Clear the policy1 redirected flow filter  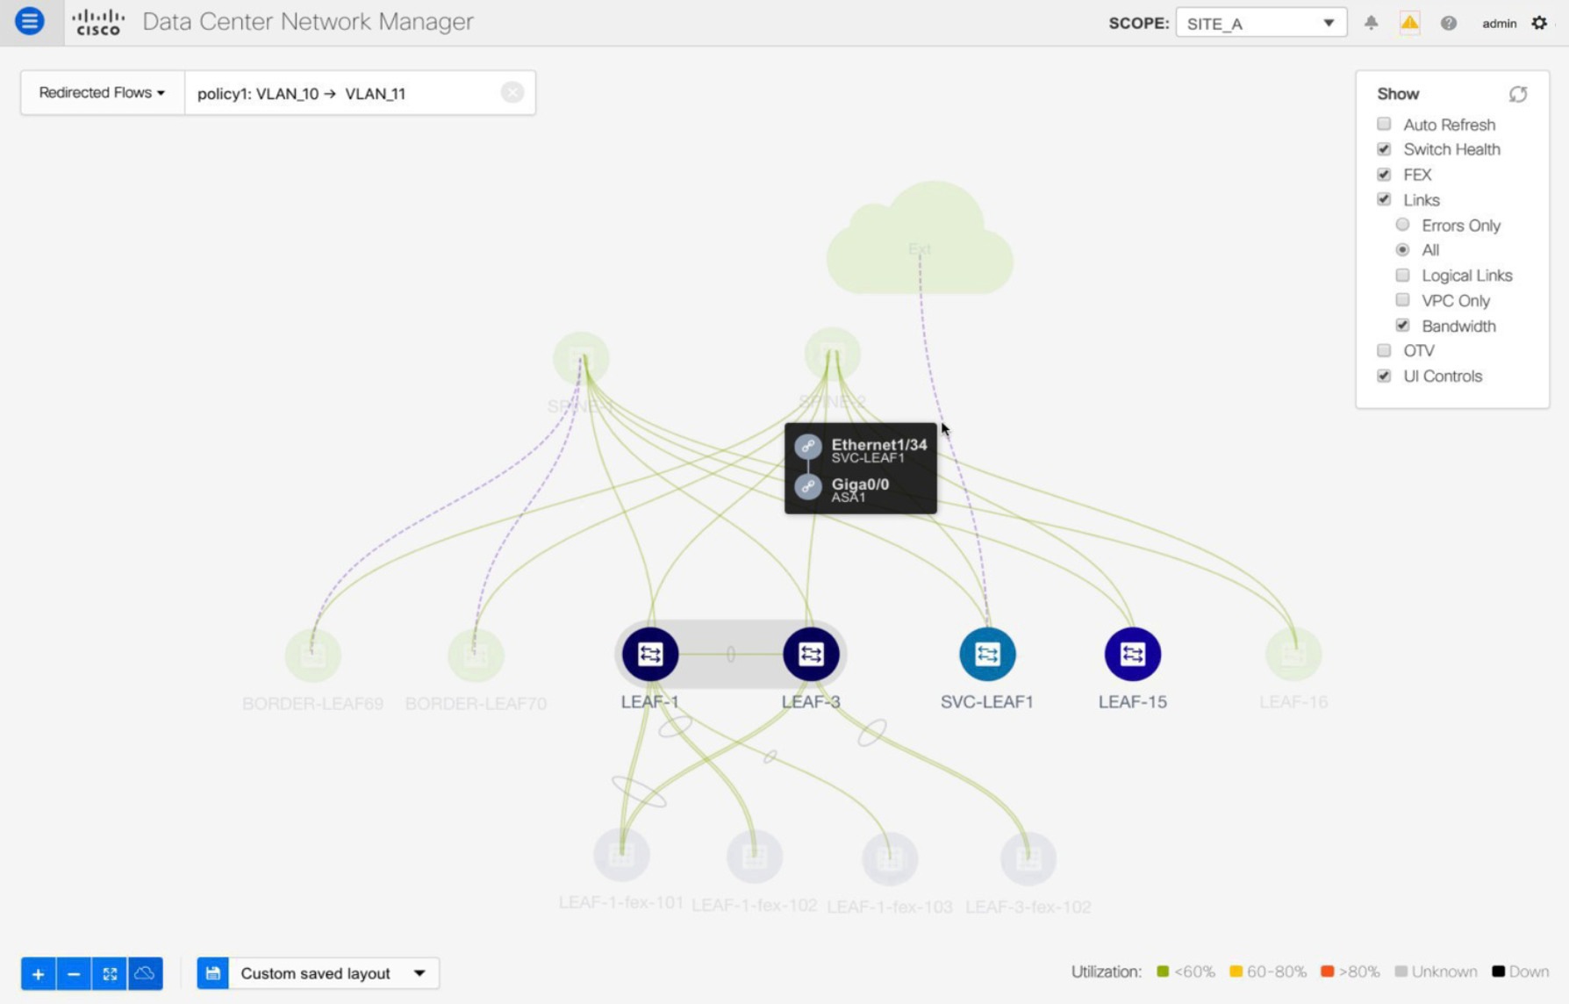point(512,92)
